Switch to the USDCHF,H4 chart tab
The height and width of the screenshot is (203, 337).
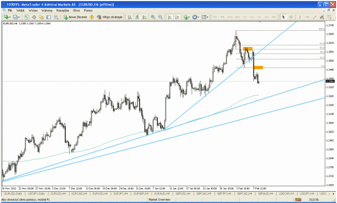[x=286, y=194]
